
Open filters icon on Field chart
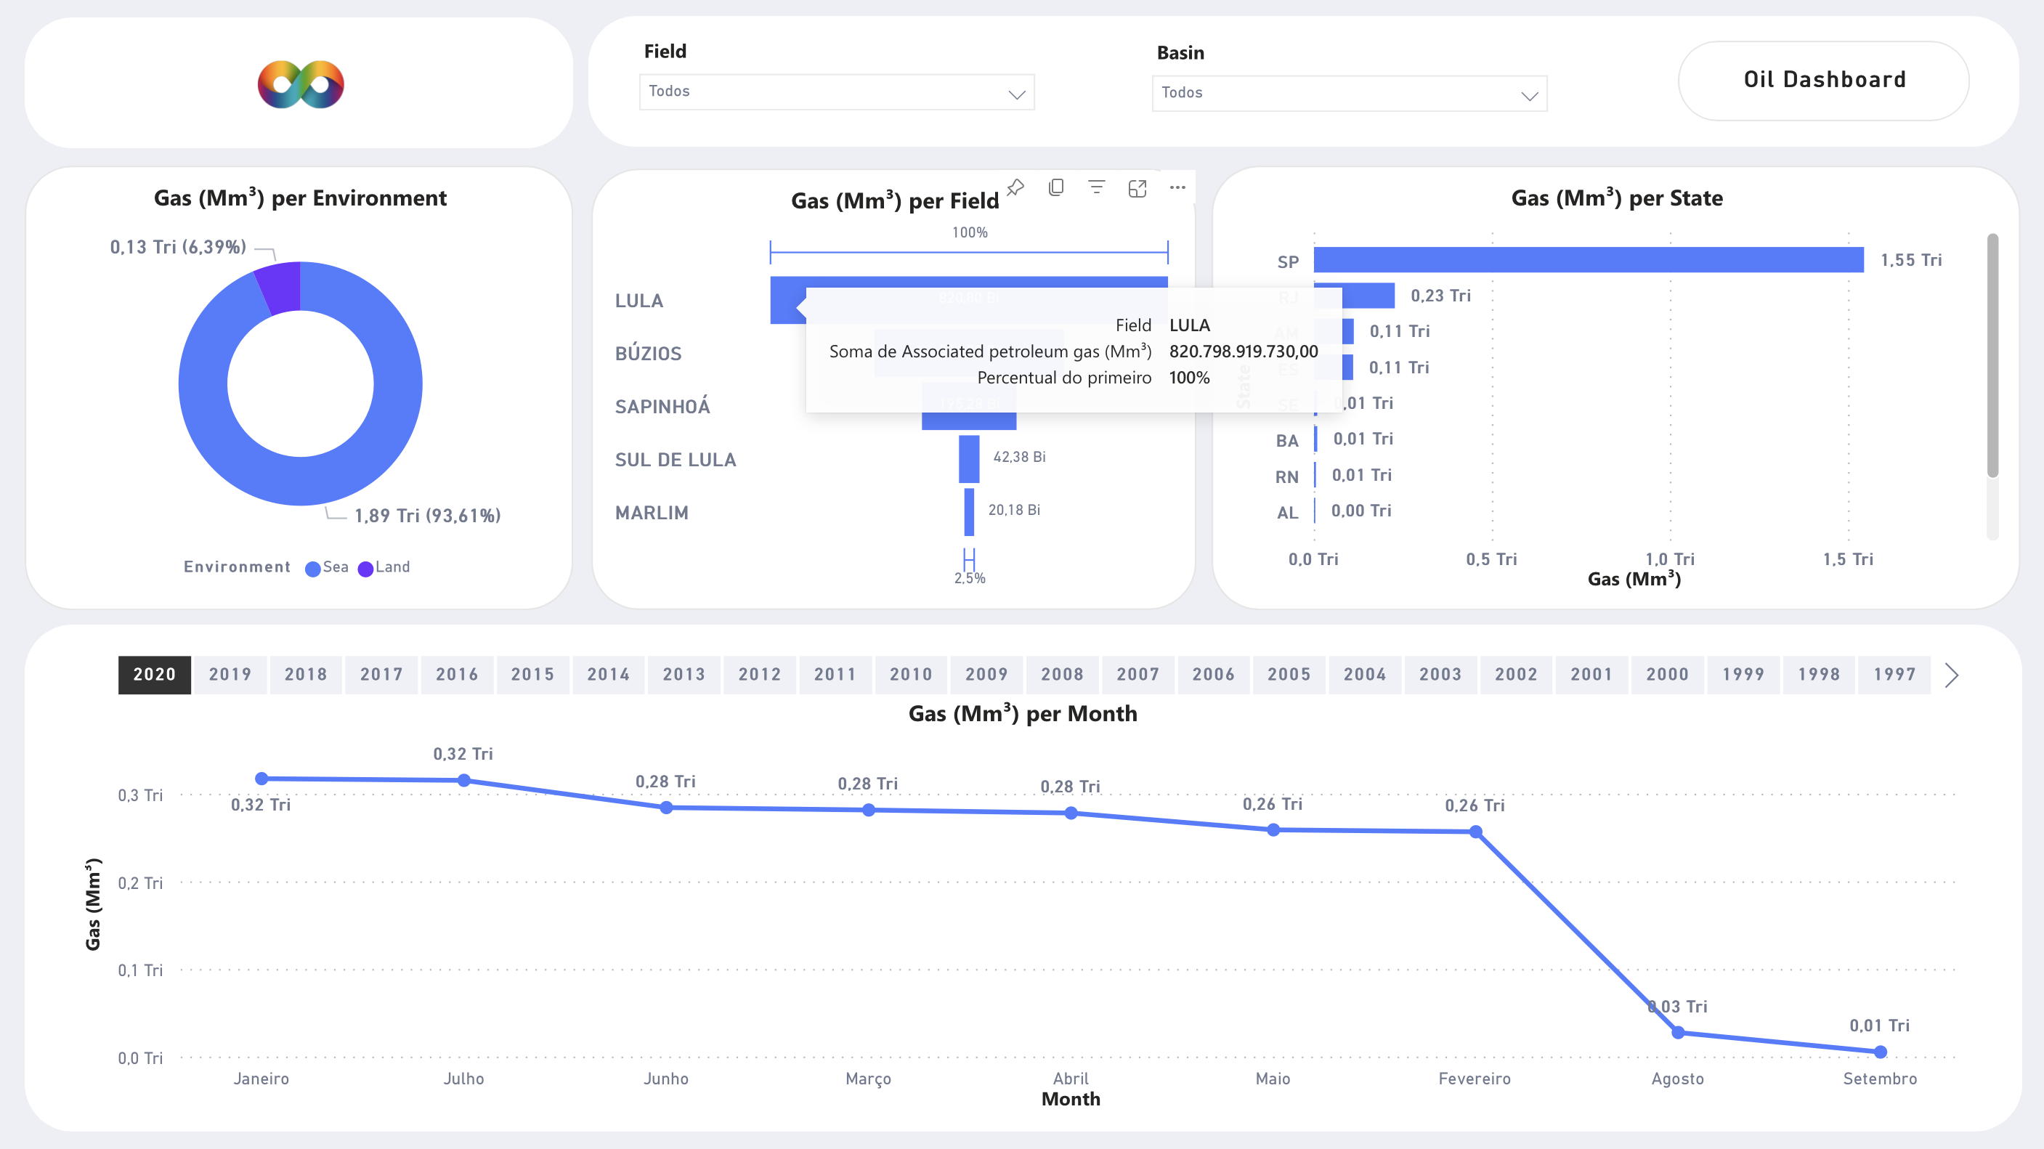tap(1097, 188)
